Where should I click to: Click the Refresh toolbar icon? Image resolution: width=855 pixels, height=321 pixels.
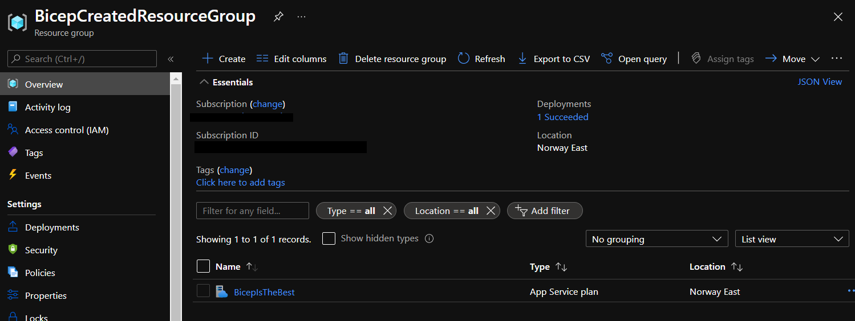coord(464,59)
